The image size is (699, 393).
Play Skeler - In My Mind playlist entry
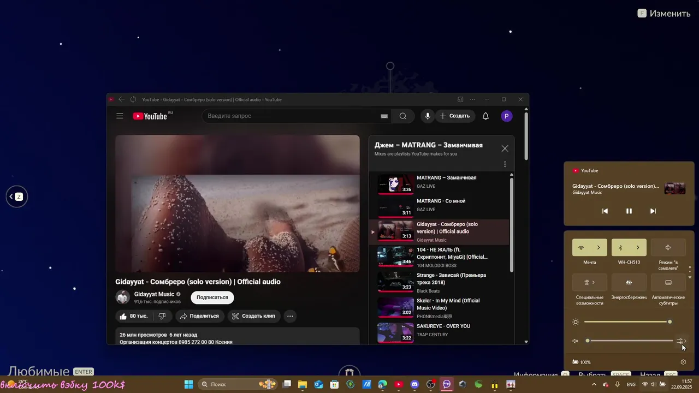439,308
